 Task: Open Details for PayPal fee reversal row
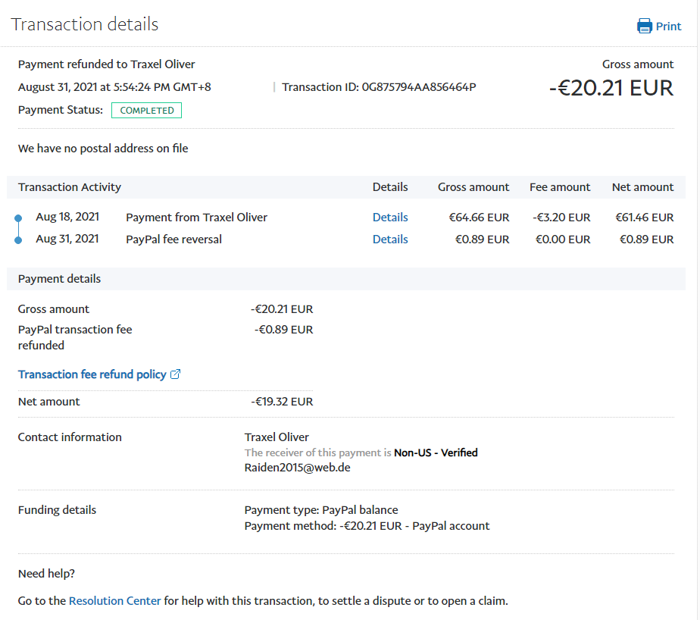pyautogui.click(x=390, y=240)
